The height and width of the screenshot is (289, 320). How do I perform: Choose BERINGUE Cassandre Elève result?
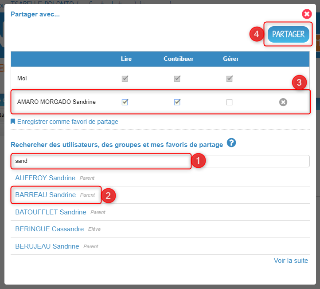tap(49, 229)
